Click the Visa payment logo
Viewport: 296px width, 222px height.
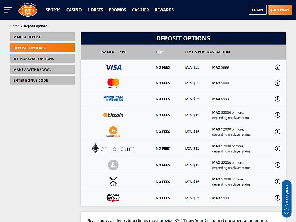pyautogui.click(x=113, y=67)
